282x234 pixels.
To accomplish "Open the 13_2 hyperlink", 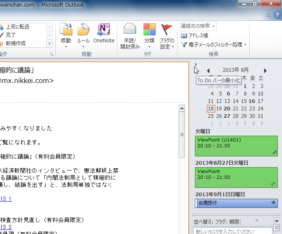I will coord(6,227).
